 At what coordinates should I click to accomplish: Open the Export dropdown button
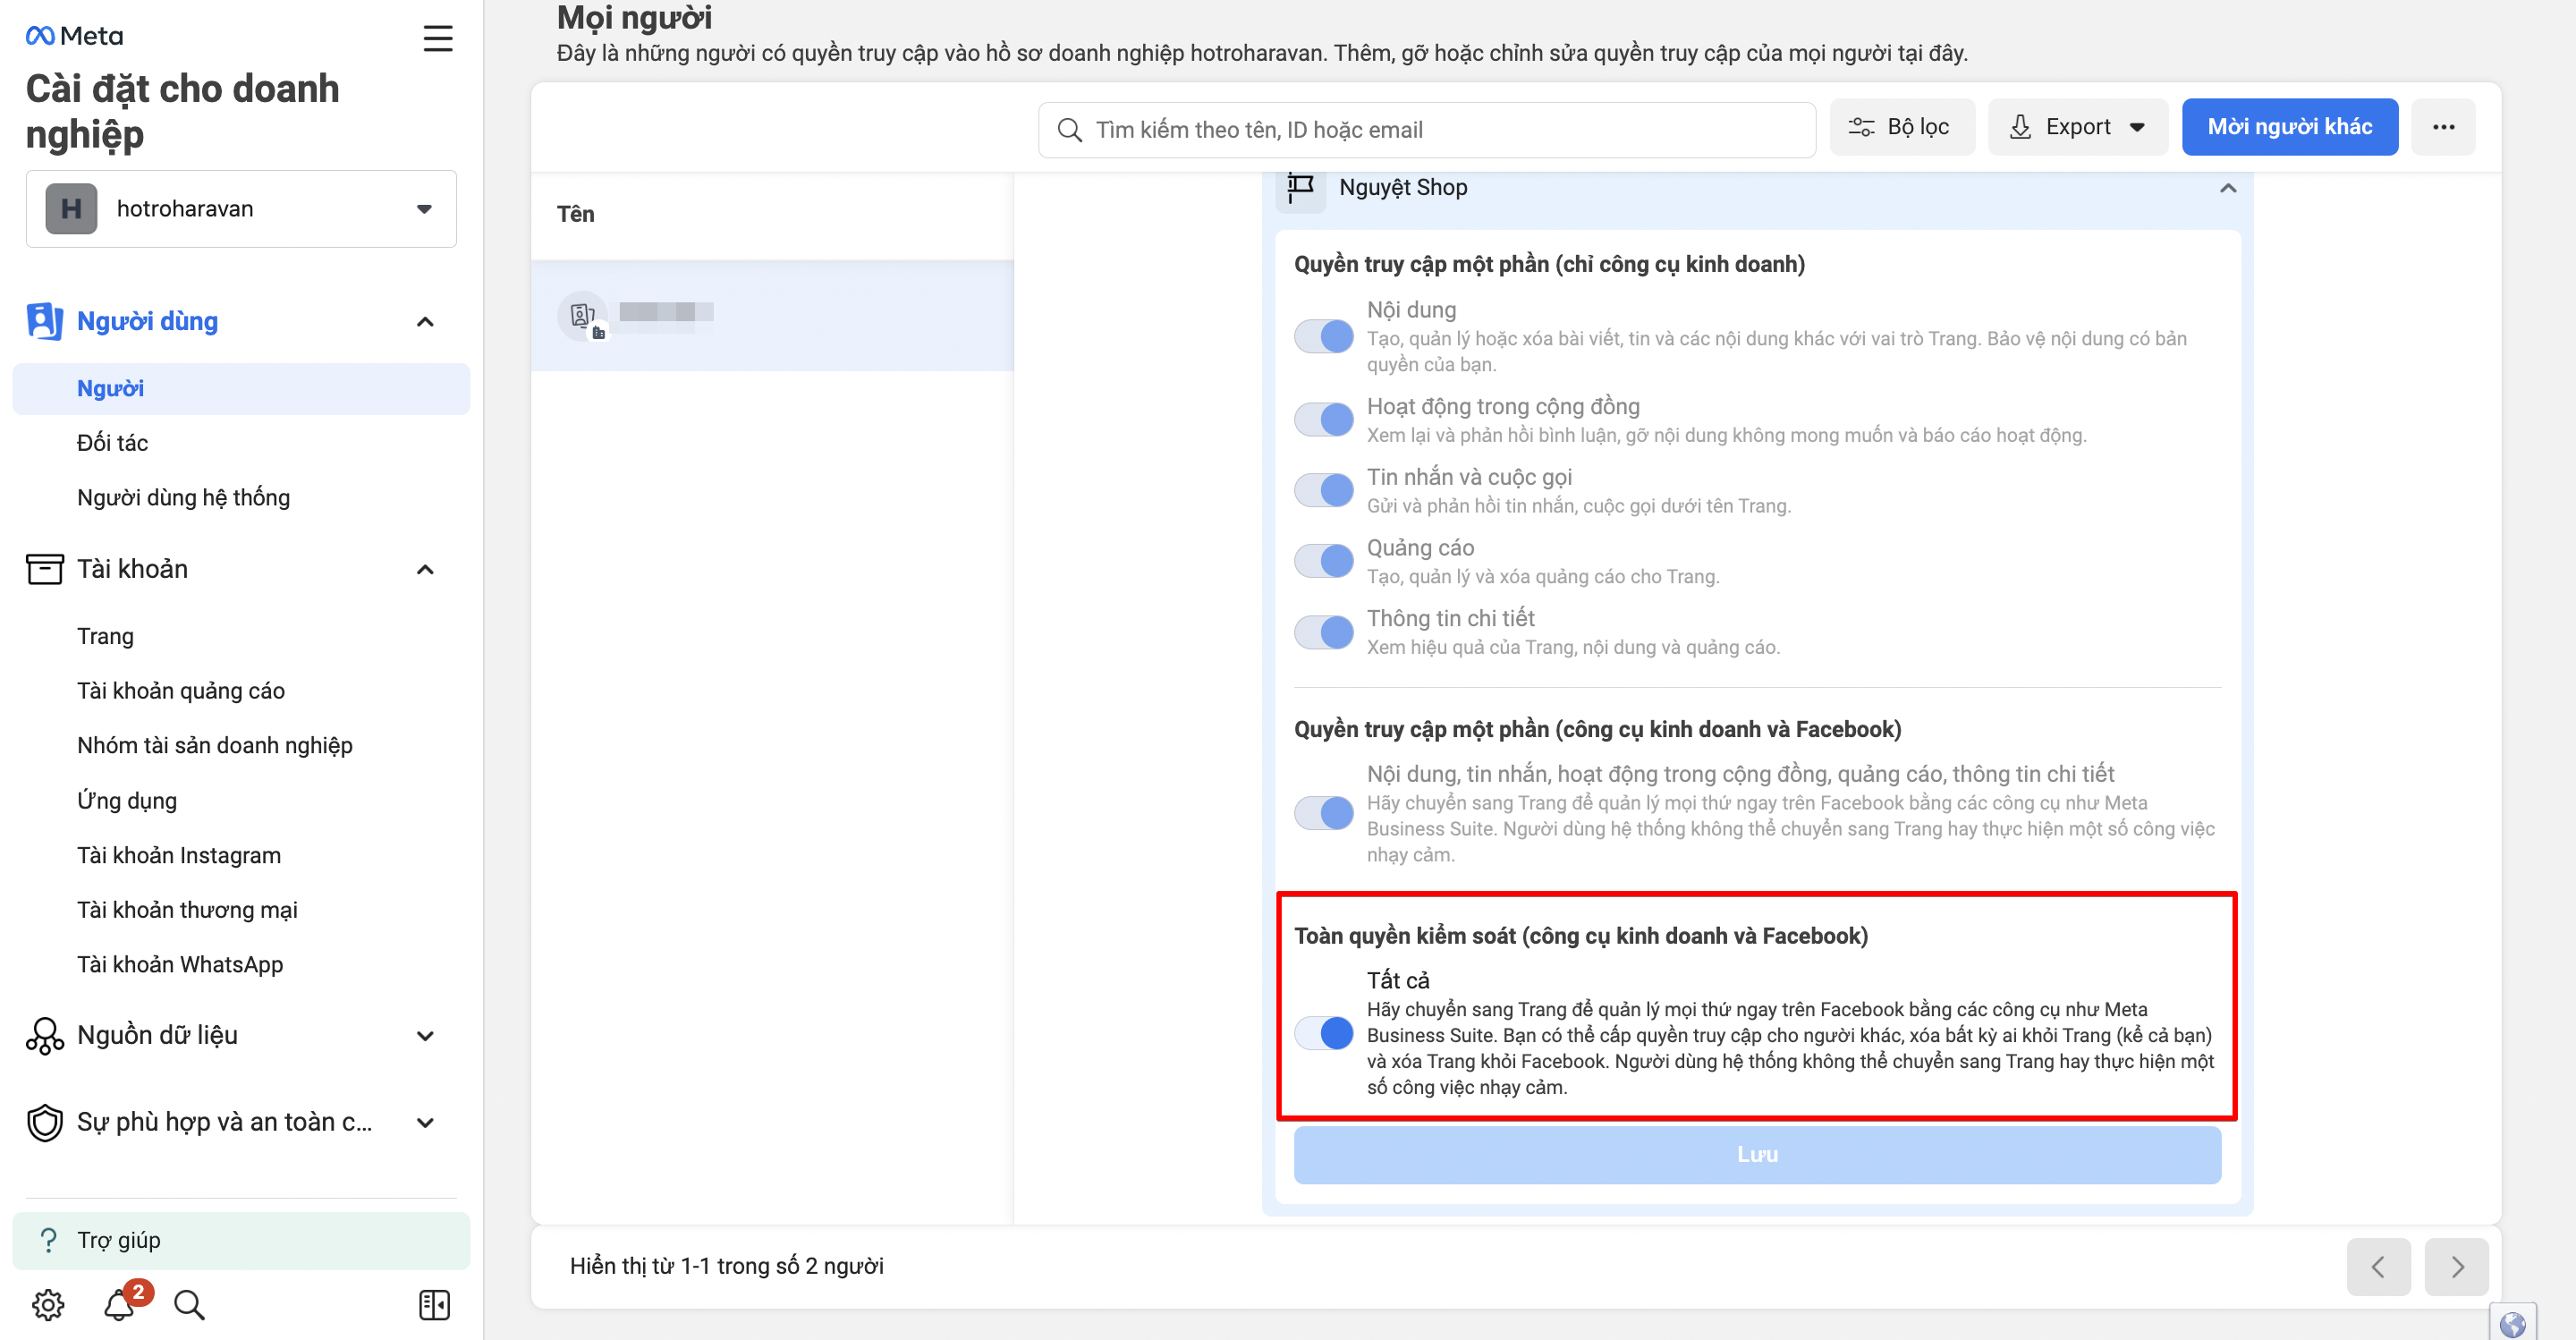2077,127
